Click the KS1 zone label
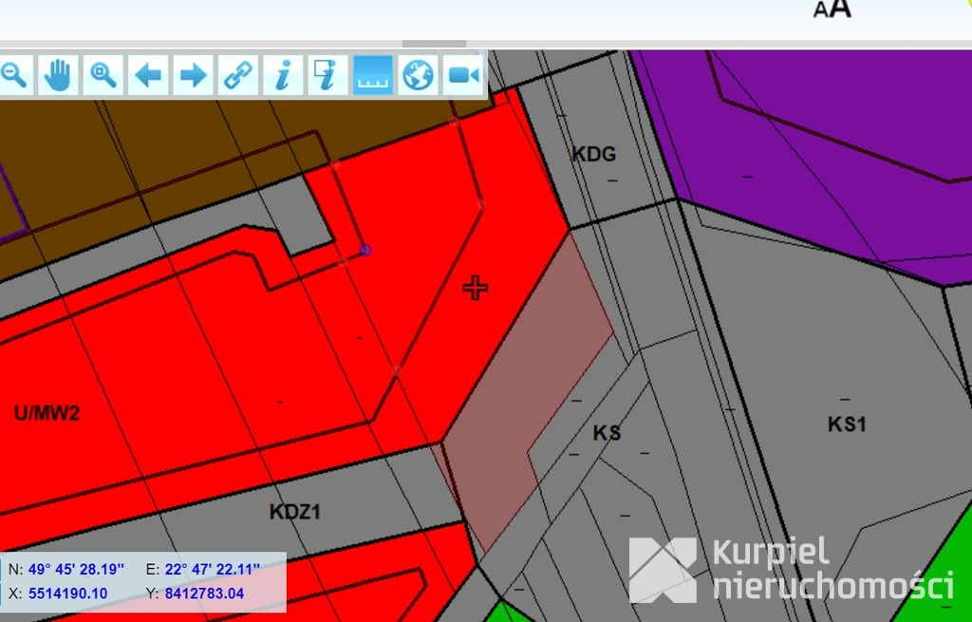The width and height of the screenshot is (972, 622). pyautogui.click(x=847, y=424)
